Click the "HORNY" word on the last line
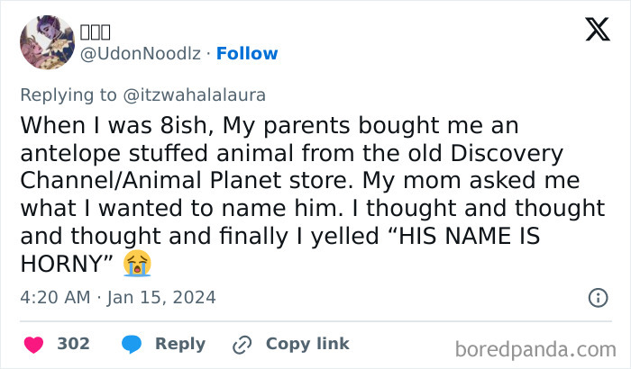The height and width of the screenshot is (369, 631). coord(64,264)
